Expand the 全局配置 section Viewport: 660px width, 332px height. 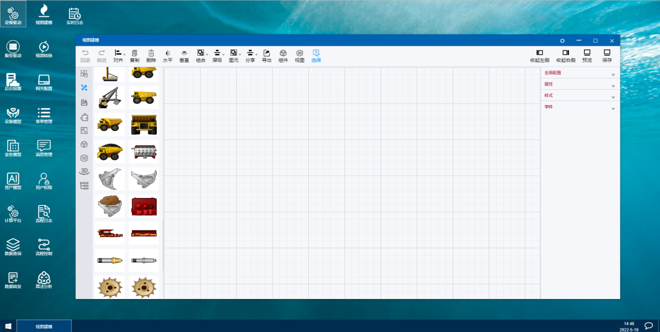tap(580, 73)
